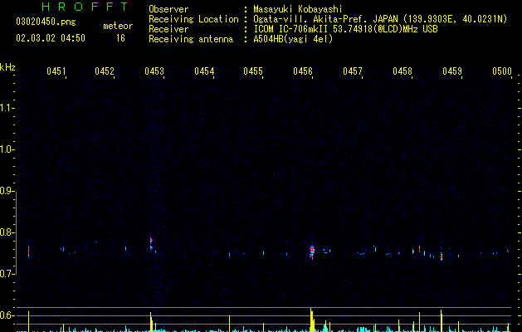Click the 0452 time axis label

[x=105, y=71]
